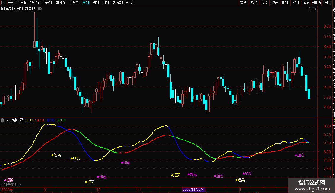Image resolution: width=335 pixels, height=193 pixels.
Task: Click the 7.80 label on main price axis
Action: [x=327, y=107]
